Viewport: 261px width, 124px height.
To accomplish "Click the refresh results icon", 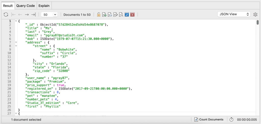I will pos(6,15).
